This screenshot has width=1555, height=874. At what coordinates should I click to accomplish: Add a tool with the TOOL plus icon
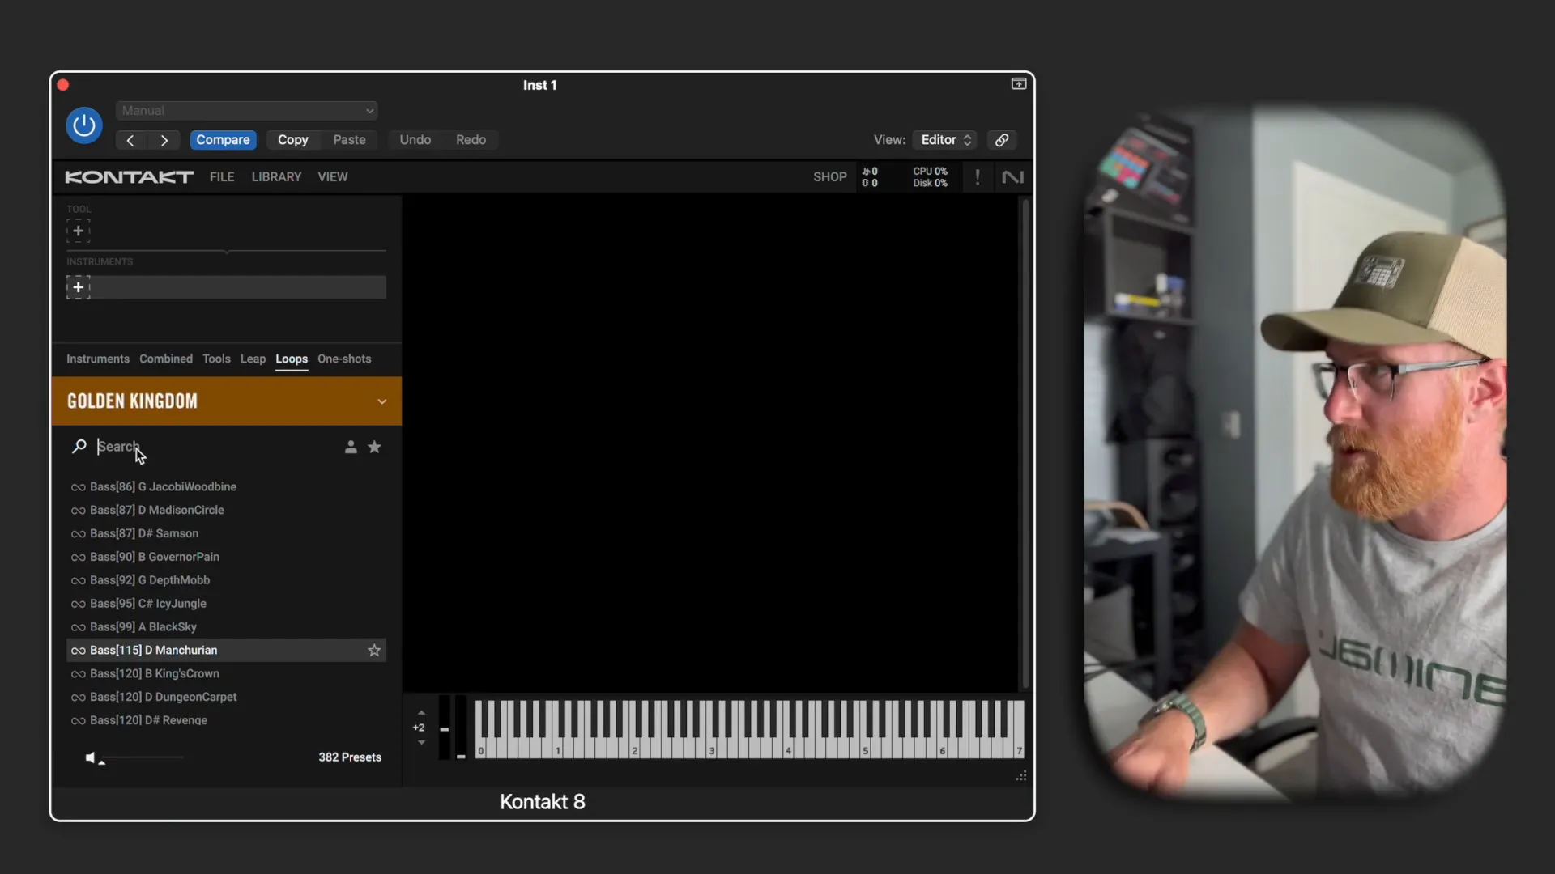point(79,231)
